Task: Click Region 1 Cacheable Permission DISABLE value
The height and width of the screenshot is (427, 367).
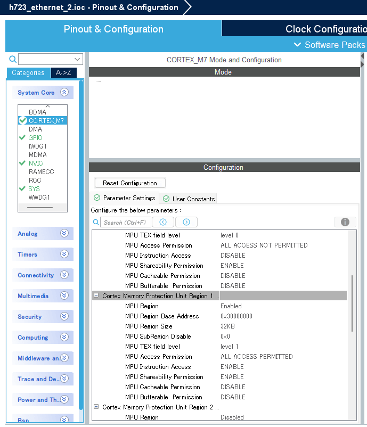Action: click(x=233, y=387)
